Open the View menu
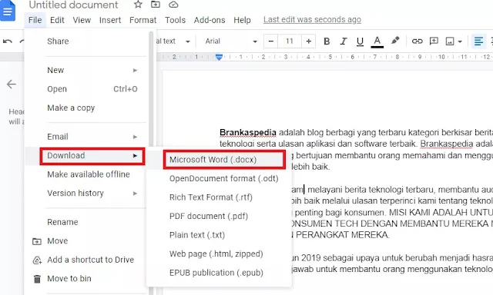The height and width of the screenshot is (295, 493). click(82, 20)
